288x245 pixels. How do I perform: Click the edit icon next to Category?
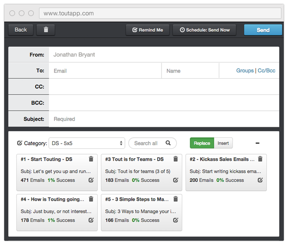20,143
